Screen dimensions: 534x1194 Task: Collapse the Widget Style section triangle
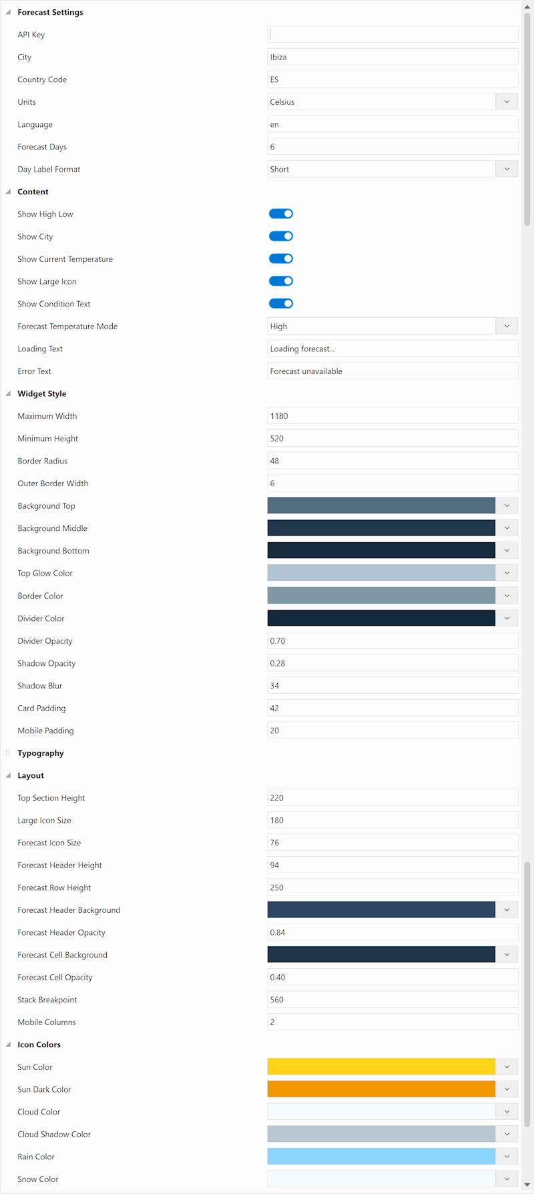click(8, 394)
